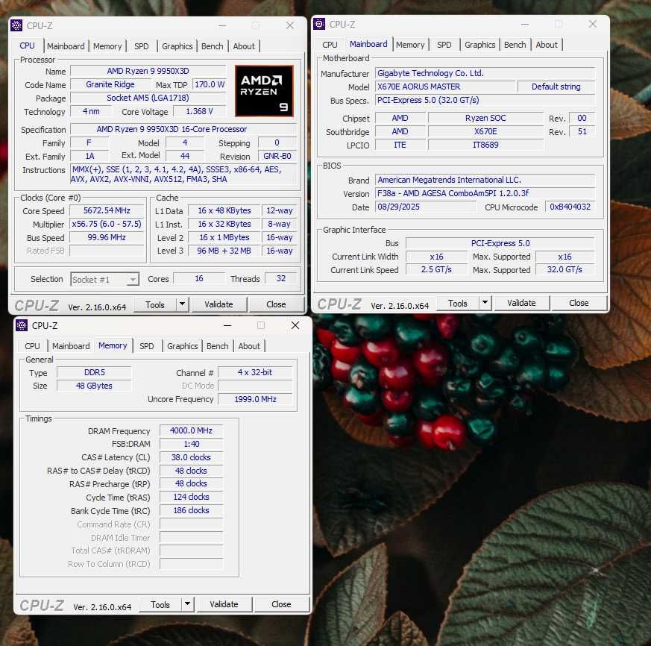Viewport: 651px width, 646px height.
Task: Click the Multiplier value x56.75 (6.0 - 57.5)
Action: (x=107, y=224)
